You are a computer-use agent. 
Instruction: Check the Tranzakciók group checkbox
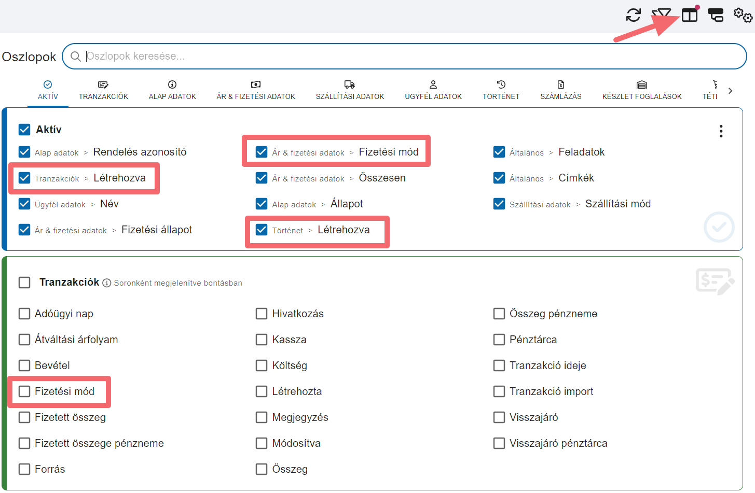point(24,283)
